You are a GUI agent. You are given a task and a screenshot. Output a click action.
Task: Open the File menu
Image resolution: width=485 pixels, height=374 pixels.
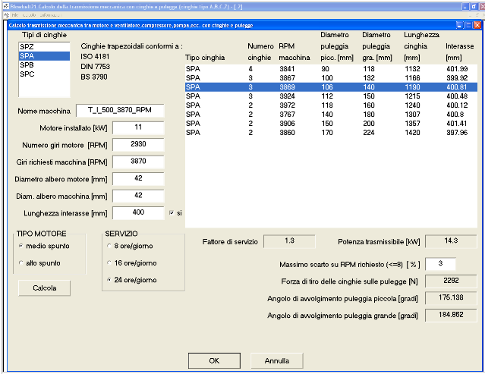click(x=15, y=14)
